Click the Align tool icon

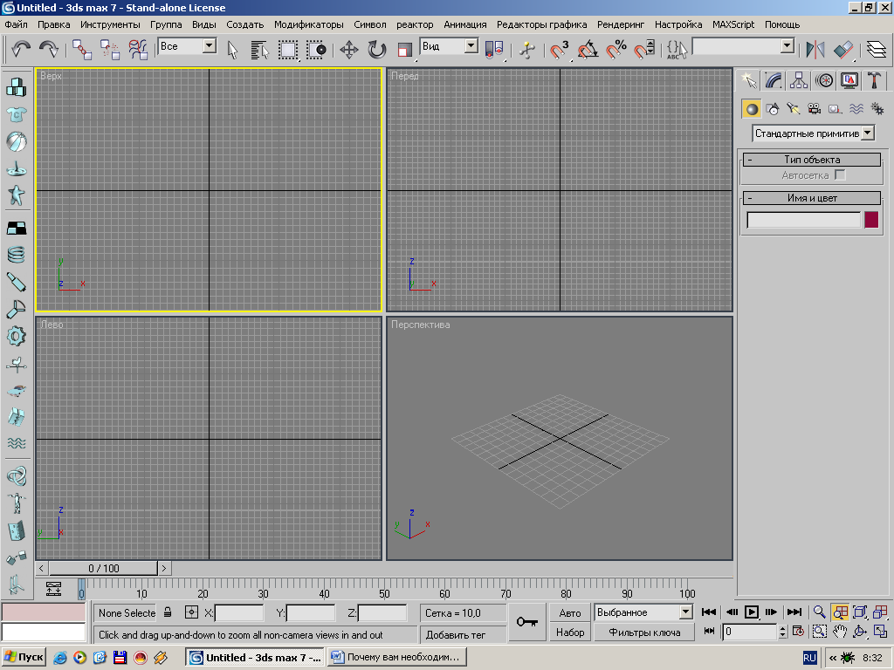click(x=843, y=49)
